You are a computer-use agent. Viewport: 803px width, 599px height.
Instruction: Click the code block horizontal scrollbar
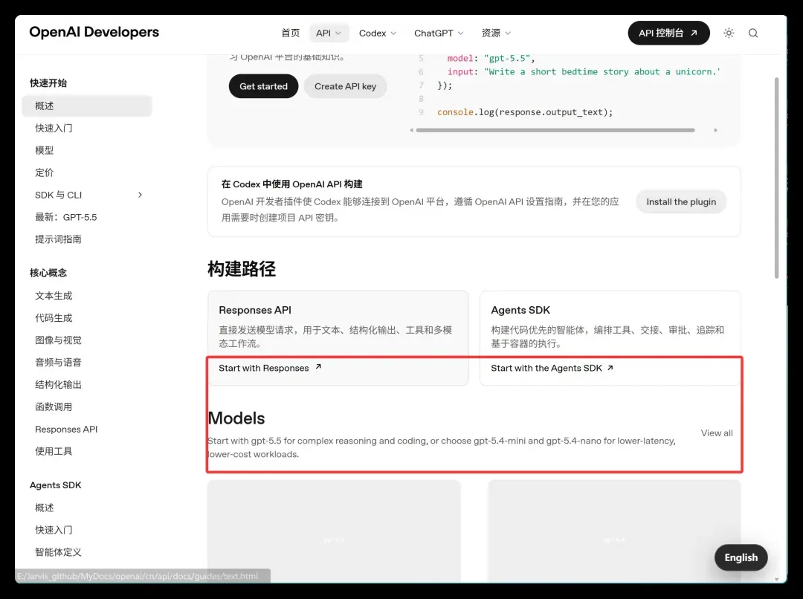click(555, 130)
